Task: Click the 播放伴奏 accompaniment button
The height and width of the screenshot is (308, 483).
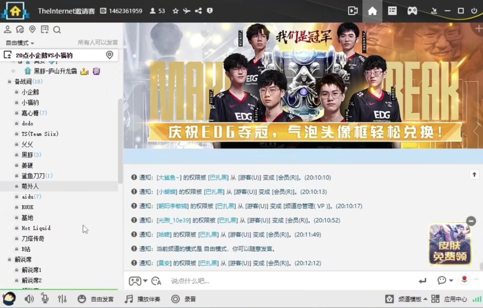Action: [x=142, y=299]
